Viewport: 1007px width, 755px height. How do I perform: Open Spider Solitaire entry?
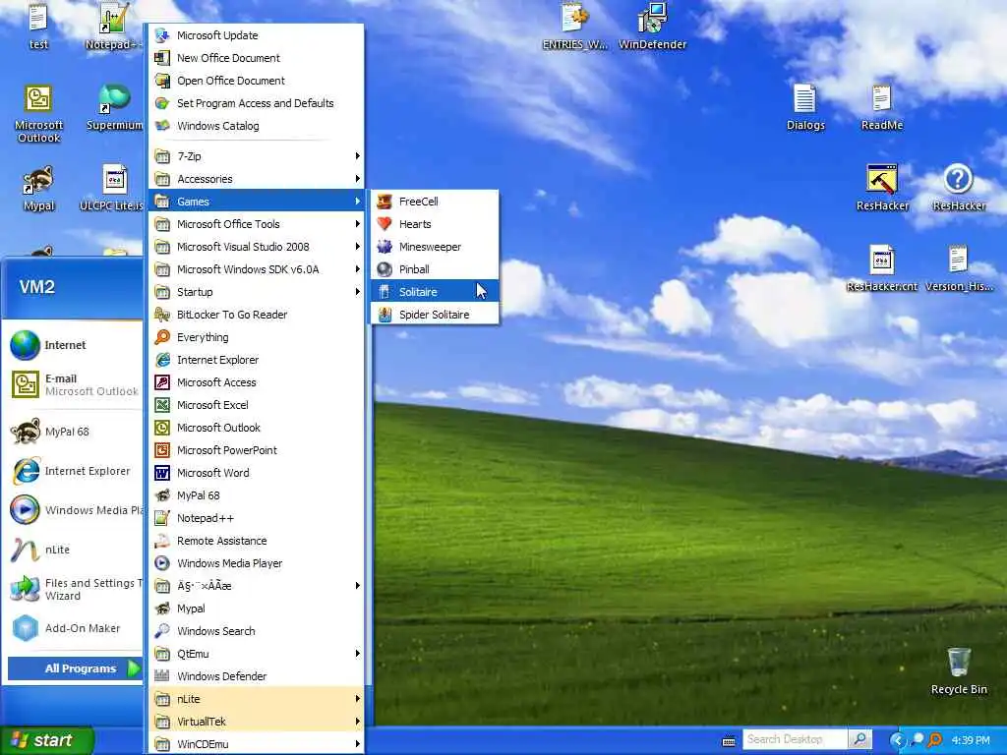[x=435, y=315]
